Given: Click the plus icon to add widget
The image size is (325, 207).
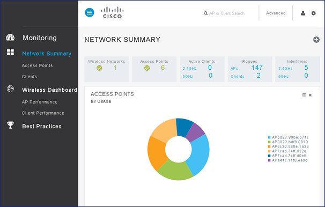Looking at the screenshot, I should [316, 40].
